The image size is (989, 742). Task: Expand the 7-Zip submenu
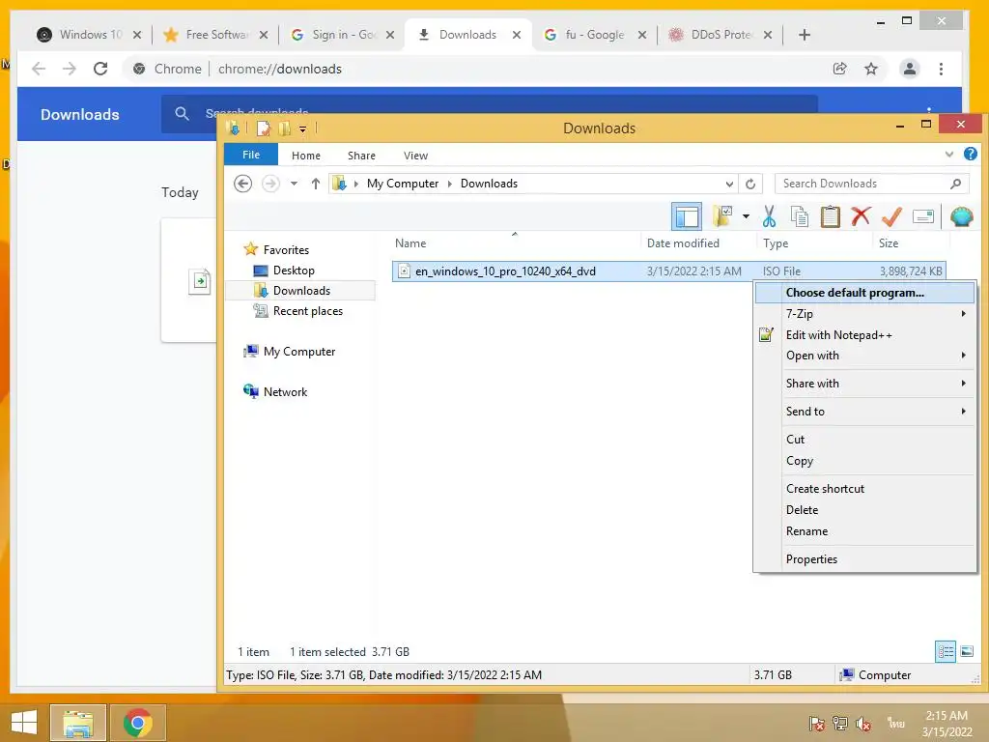pos(864,314)
